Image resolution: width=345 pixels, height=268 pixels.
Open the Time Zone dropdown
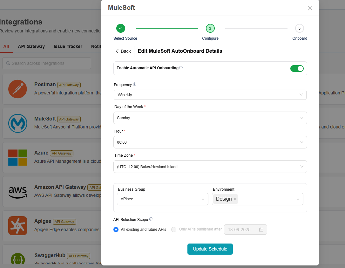coord(210,167)
